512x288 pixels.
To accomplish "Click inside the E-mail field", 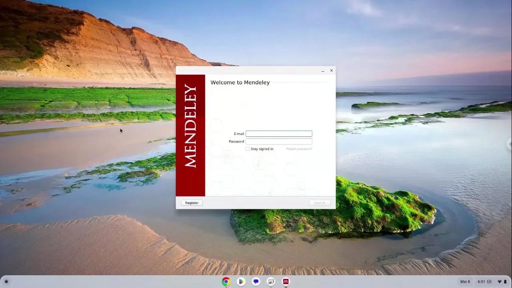I will (x=279, y=133).
